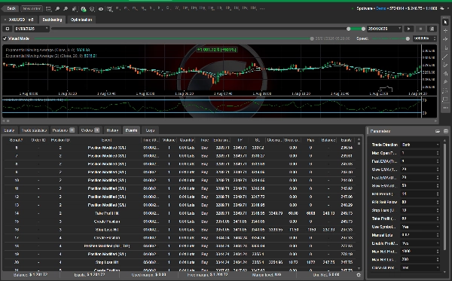This screenshot has height=281, width=452.
Task: Adjust the Max Open Positions stepper
Action: pos(438,153)
